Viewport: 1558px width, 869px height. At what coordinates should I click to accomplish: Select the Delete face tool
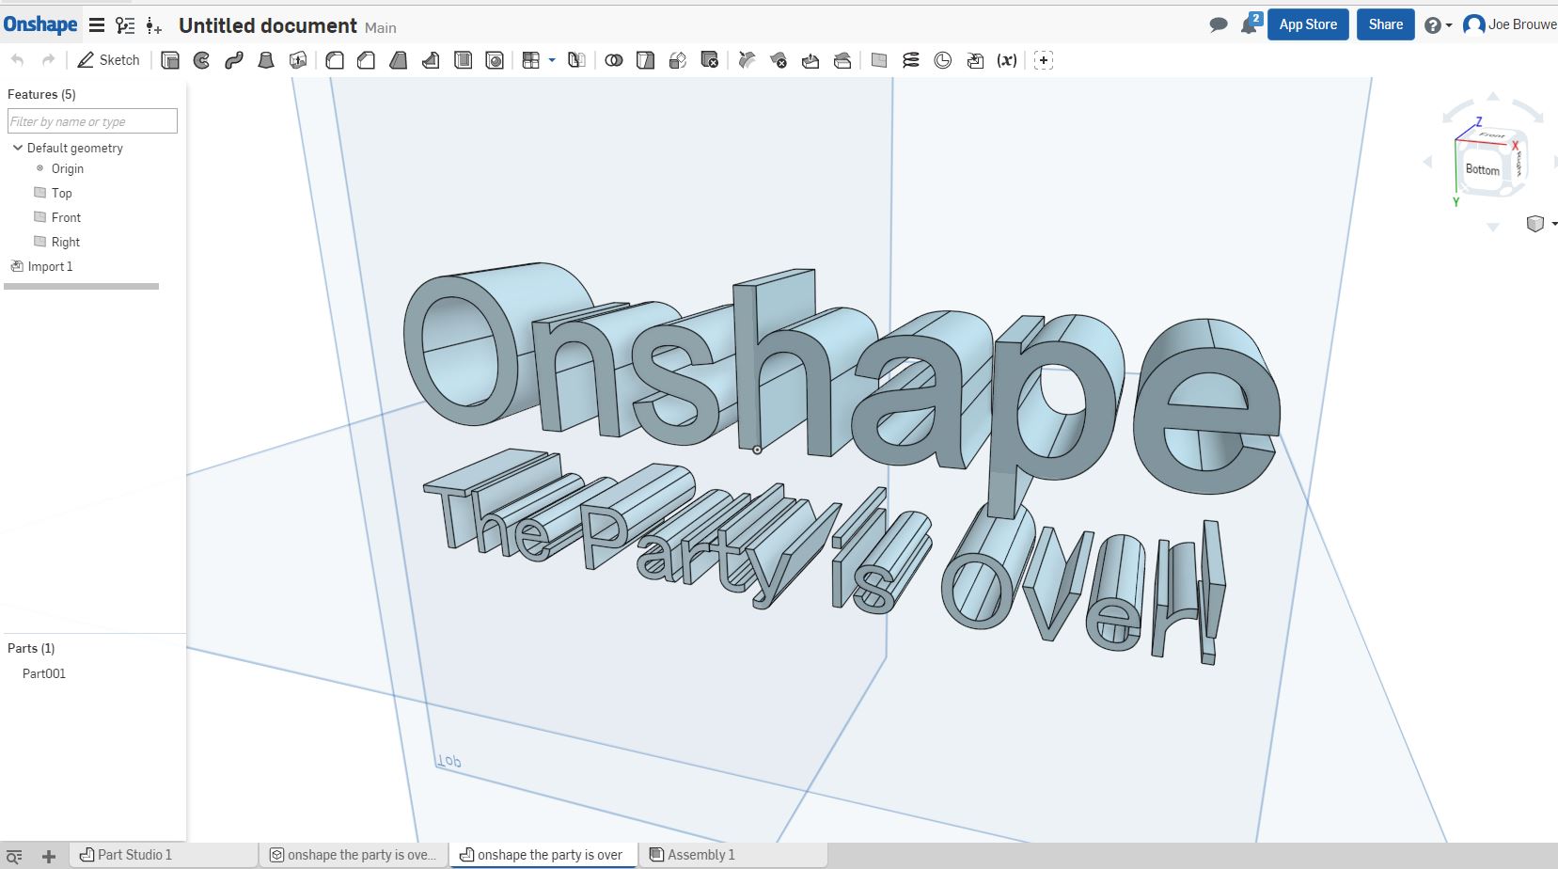point(779,60)
